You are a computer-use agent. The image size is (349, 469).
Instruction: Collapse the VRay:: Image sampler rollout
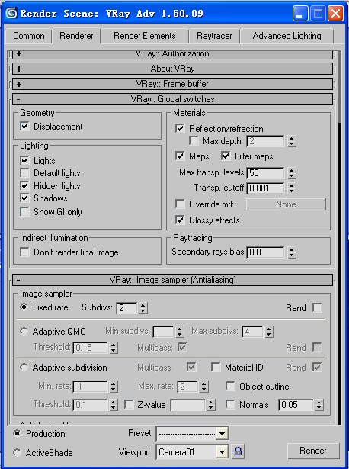pyautogui.click(x=172, y=280)
